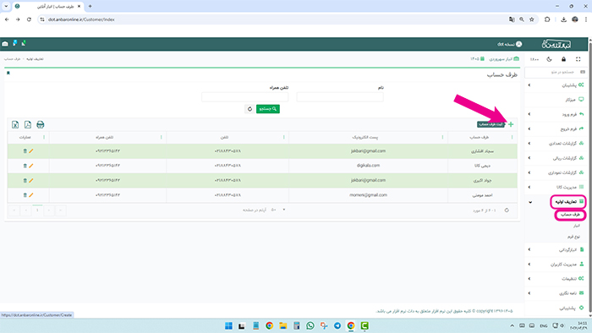
Task: Export the table as PDF
Action: pos(28,124)
